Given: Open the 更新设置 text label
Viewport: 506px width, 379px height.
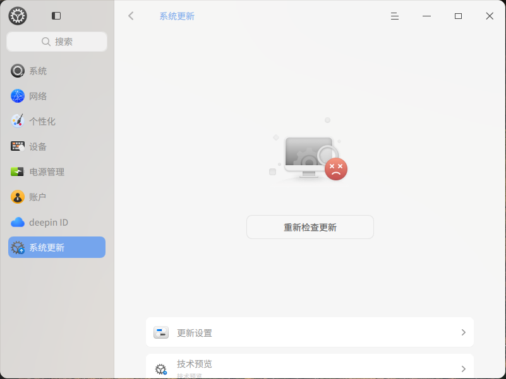Looking at the screenshot, I should click(x=195, y=333).
